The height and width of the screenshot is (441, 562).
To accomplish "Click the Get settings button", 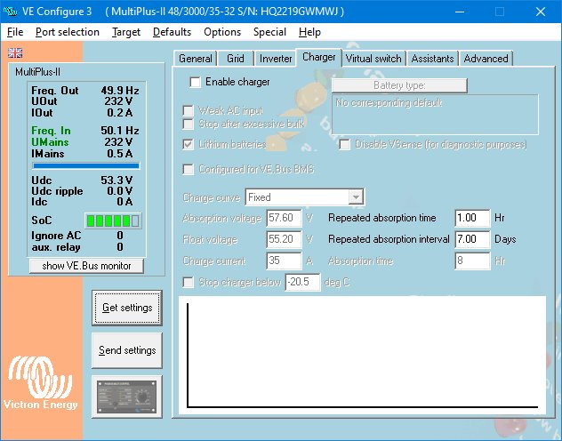I will click(x=127, y=308).
